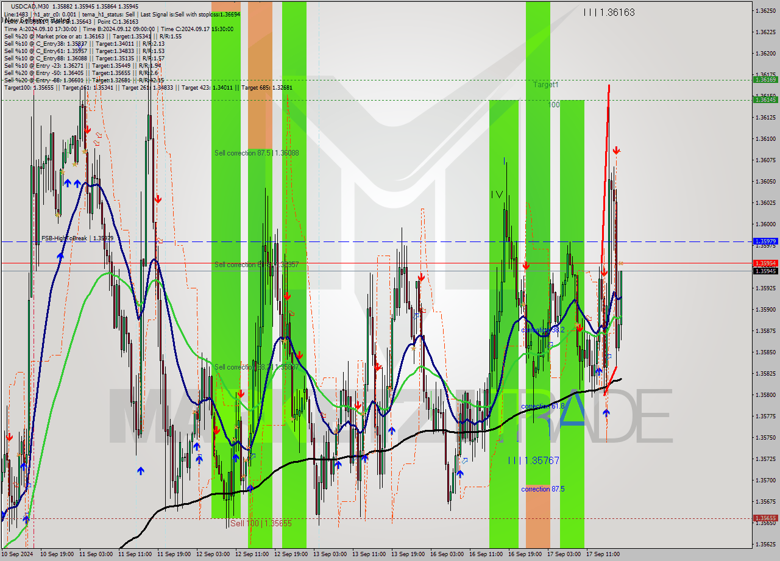The image size is (780, 561).
Task: Click the blue 'correction 61.8' label
Action: [x=543, y=406]
